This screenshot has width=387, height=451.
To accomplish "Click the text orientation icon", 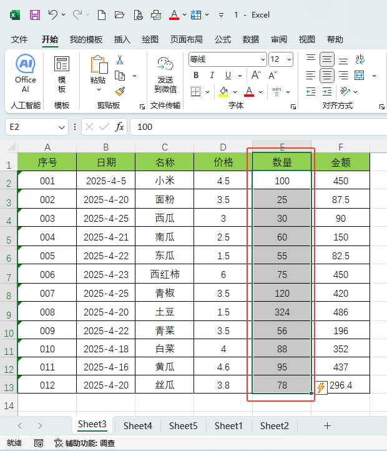I will 345,92.
